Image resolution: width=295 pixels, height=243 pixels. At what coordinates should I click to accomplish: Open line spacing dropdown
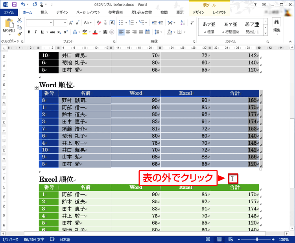[158, 32]
